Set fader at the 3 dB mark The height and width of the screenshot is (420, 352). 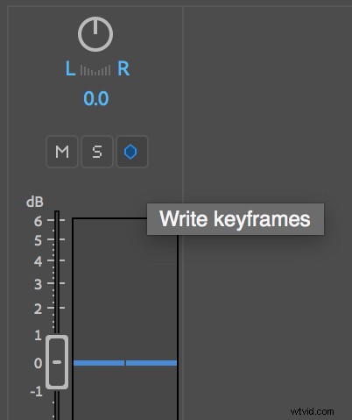(38, 284)
